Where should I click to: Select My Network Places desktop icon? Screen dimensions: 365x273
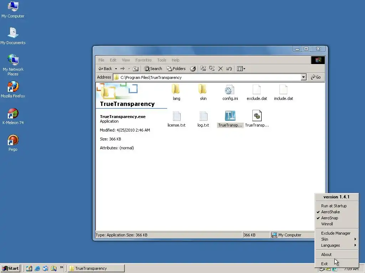(x=13, y=65)
